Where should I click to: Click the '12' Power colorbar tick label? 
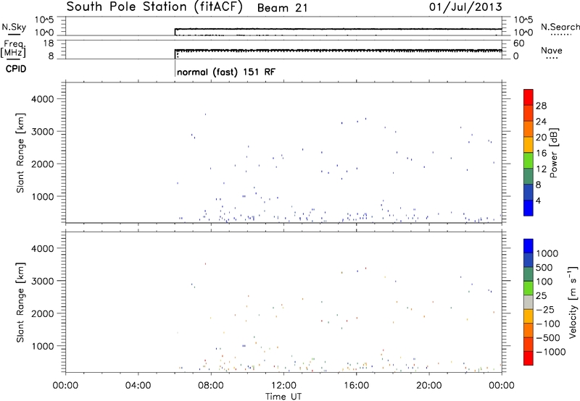541,169
